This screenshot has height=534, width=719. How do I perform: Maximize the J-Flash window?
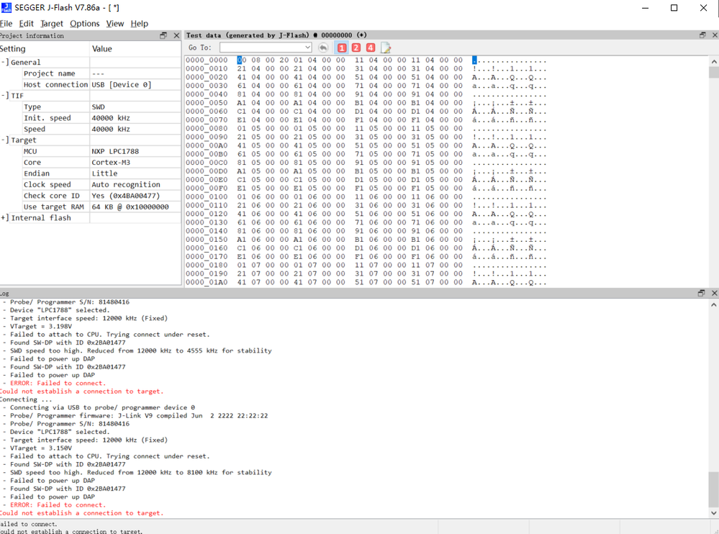click(x=674, y=8)
